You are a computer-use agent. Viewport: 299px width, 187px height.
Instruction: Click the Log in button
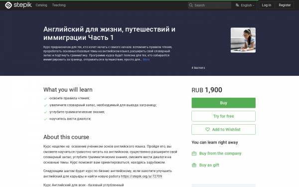267,5
